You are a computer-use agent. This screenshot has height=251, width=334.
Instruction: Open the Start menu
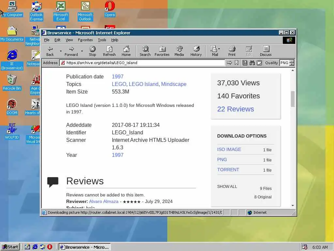10,247
